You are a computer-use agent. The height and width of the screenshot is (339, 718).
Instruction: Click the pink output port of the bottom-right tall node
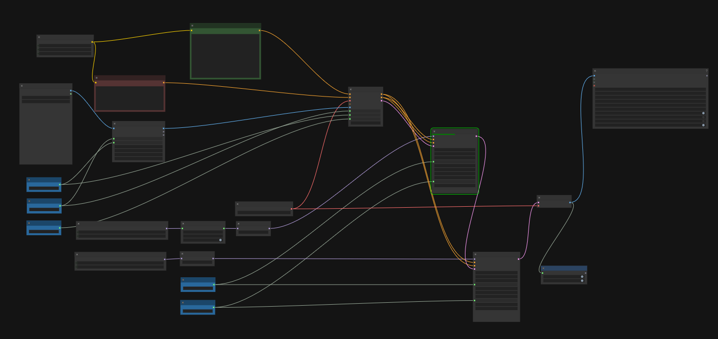click(518, 259)
